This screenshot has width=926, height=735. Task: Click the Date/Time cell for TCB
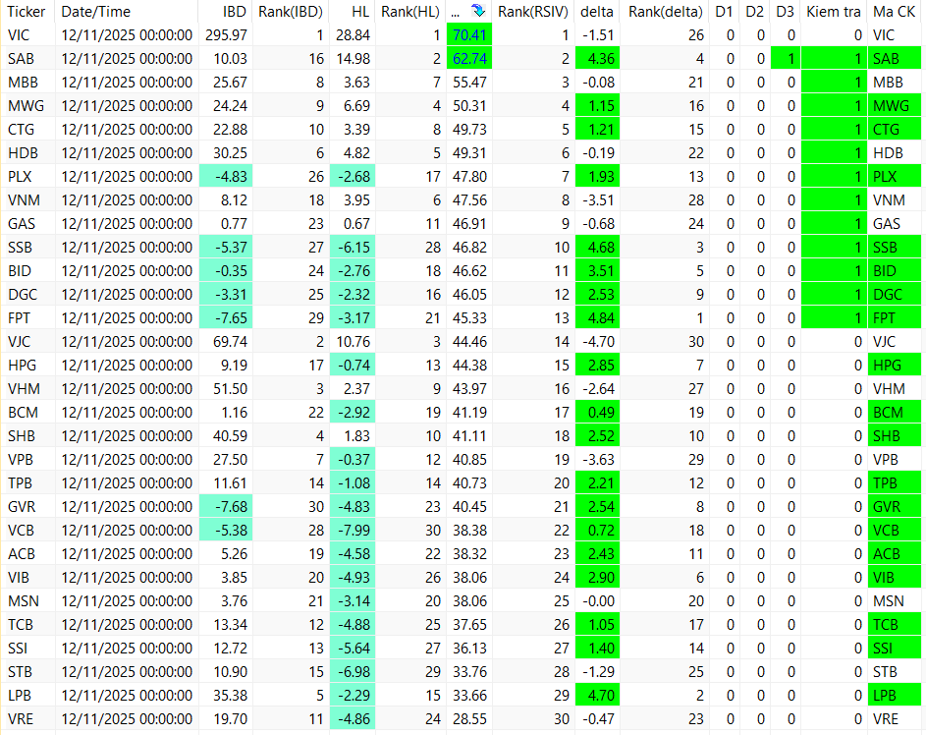[127, 625]
